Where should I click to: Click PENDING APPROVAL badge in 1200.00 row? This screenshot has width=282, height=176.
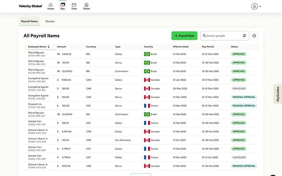[244, 166]
